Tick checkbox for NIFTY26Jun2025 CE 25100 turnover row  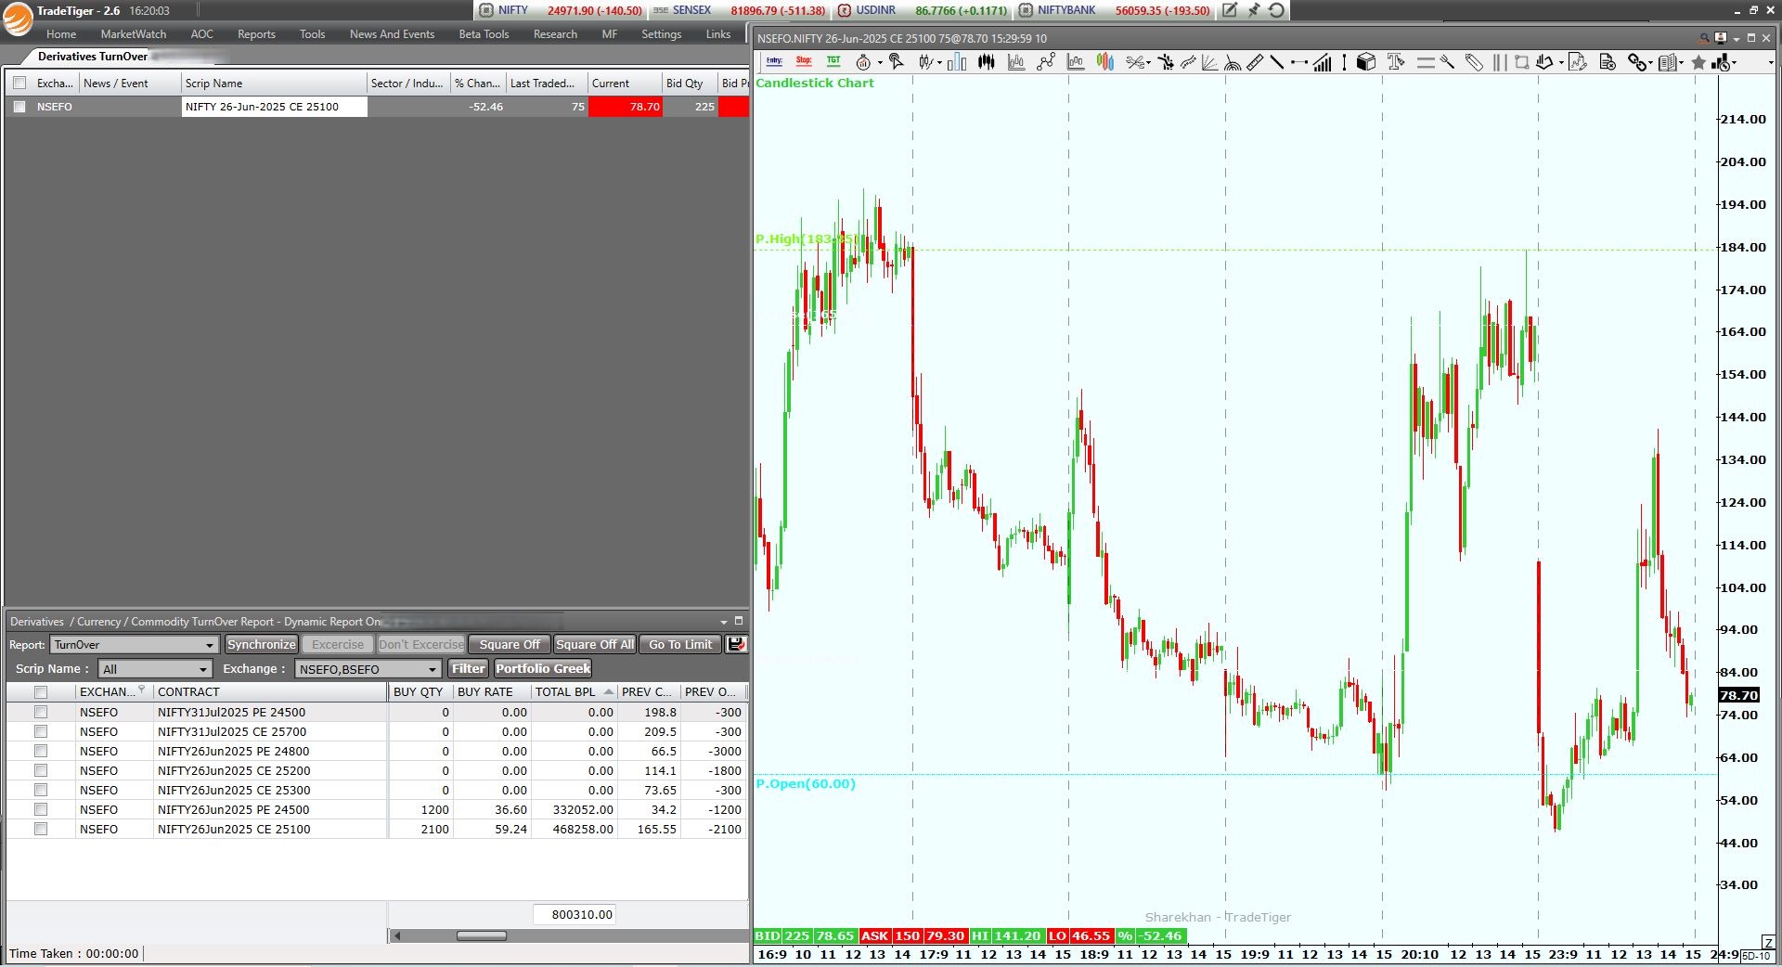[x=41, y=829]
